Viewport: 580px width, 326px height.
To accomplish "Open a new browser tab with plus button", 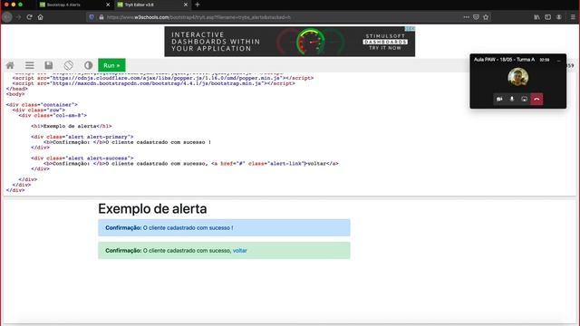I will [x=198, y=5].
